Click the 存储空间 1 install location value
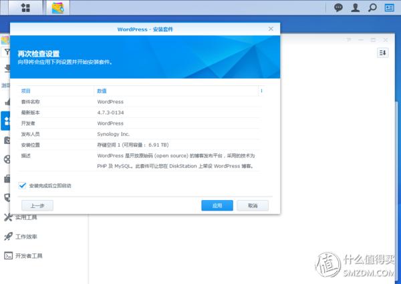Image resolution: width=401 pixels, height=284 pixels. [133, 145]
